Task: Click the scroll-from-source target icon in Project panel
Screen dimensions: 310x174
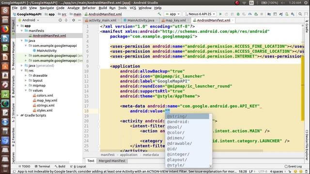Action: 60,20
